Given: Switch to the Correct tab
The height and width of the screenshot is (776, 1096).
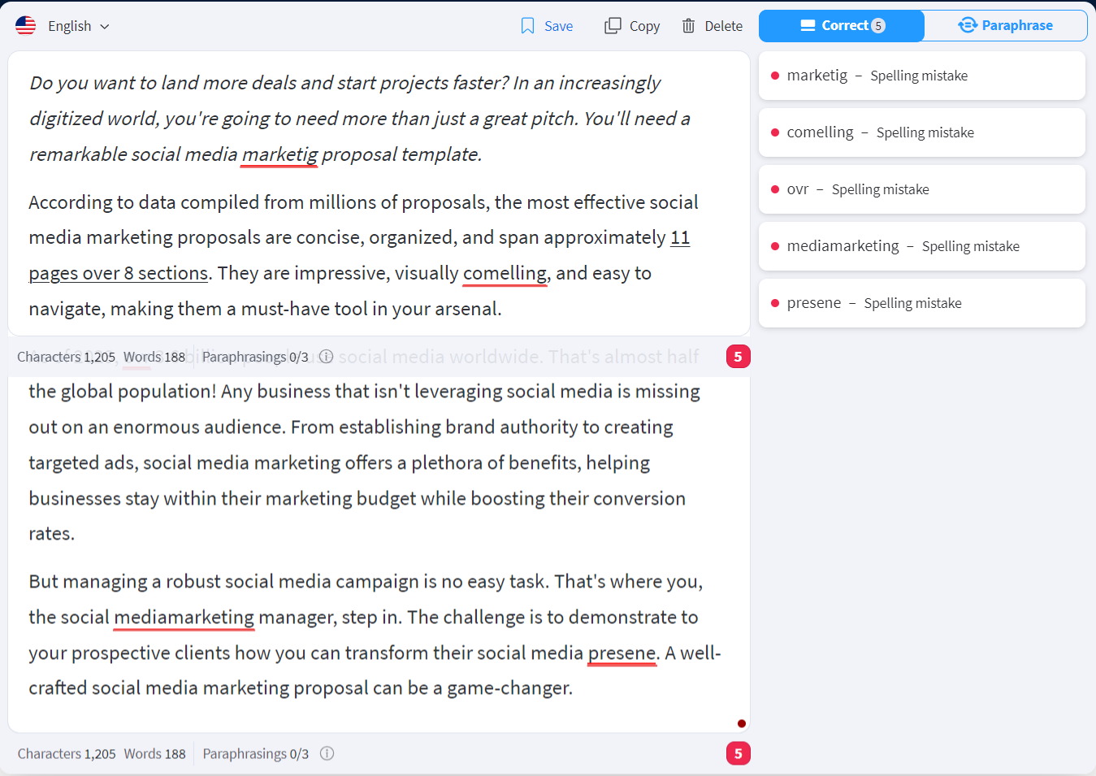Looking at the screenshot, I should [x=842, y=26].
